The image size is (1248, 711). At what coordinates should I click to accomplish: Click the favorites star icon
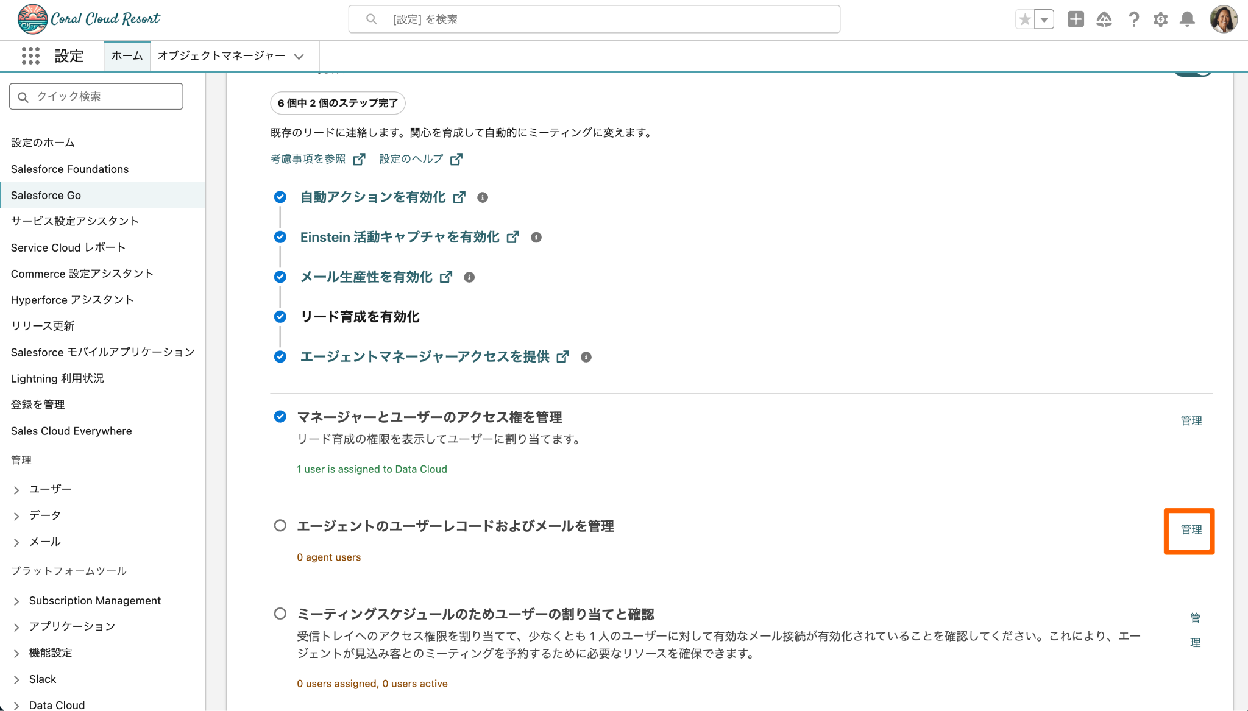(x=1025, y=19)
